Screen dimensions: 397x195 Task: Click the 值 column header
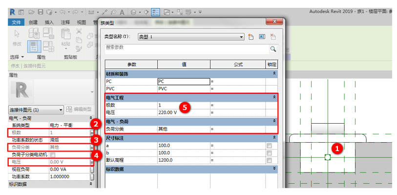184,65
